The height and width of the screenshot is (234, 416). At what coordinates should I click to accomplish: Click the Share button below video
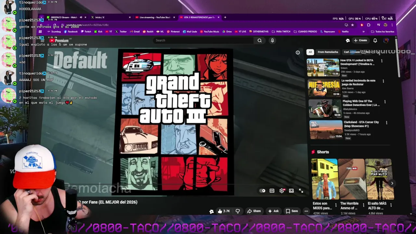(x=254, y=211)
